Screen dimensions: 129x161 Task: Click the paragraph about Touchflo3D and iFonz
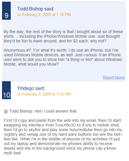click(63, 137)
